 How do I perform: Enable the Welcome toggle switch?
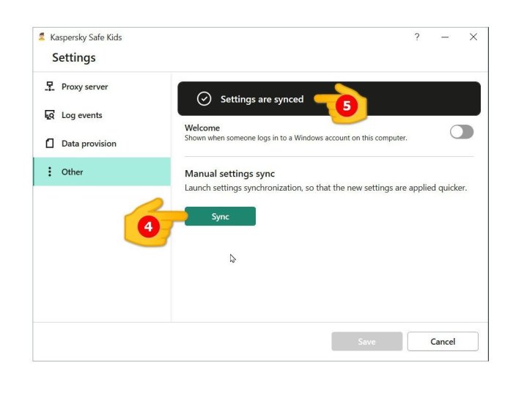point(461,132)
